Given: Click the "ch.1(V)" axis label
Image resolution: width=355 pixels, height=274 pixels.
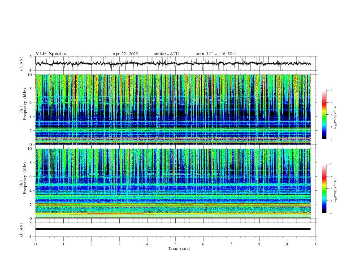Looking at the screenshot, I should coord(22,64).
